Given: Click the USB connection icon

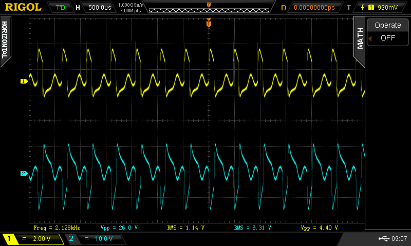Looking at the screenshot, I should [x=384, y=238].
